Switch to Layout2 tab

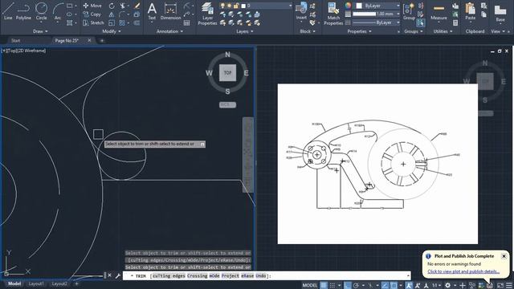[59, 283]
